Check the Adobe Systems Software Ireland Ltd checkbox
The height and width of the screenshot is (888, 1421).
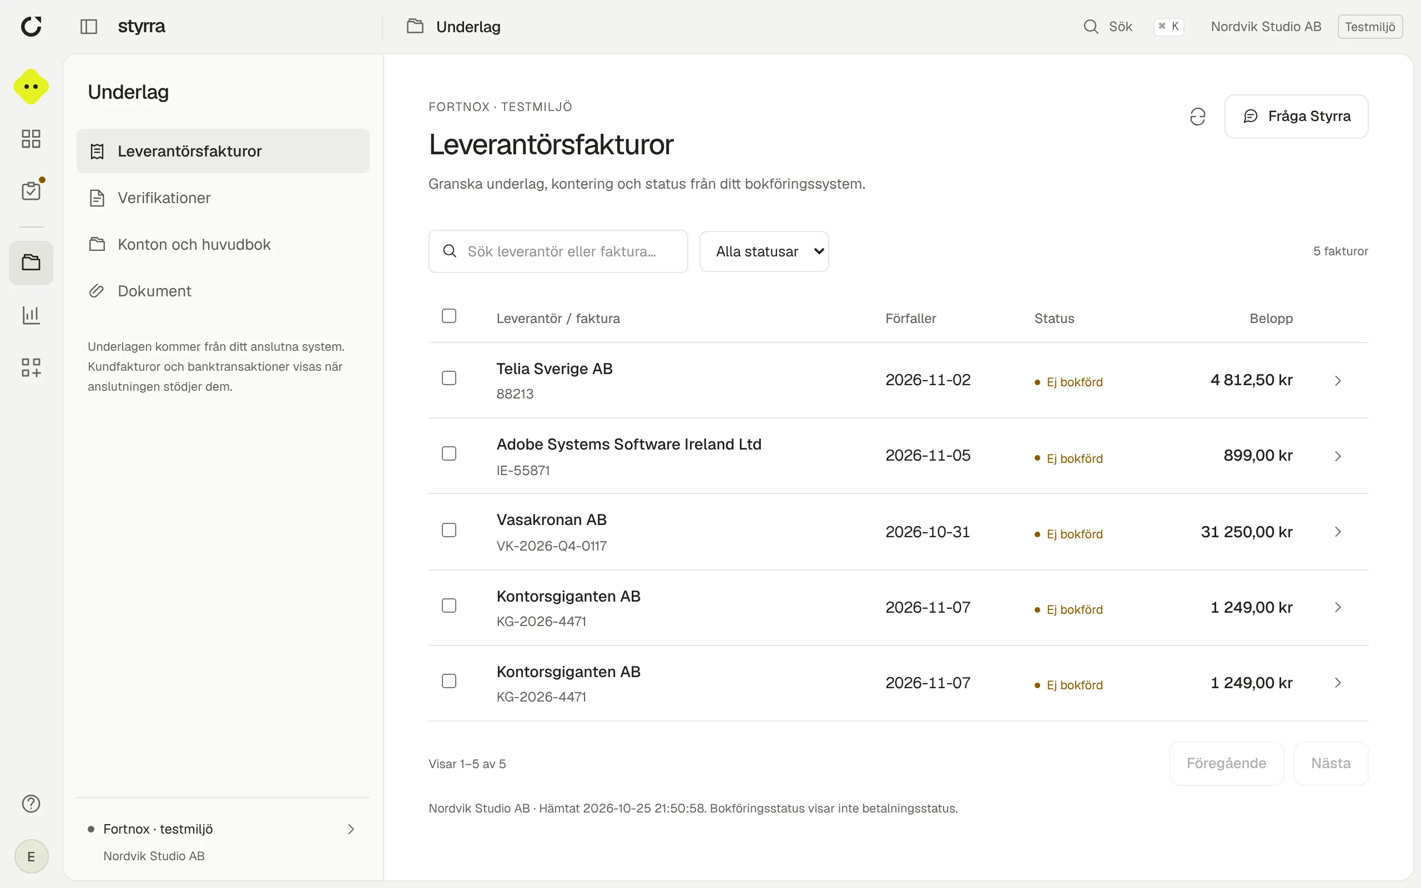[449, 453]
